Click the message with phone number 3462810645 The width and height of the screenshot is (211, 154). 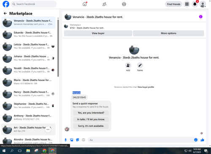[79, 97]
